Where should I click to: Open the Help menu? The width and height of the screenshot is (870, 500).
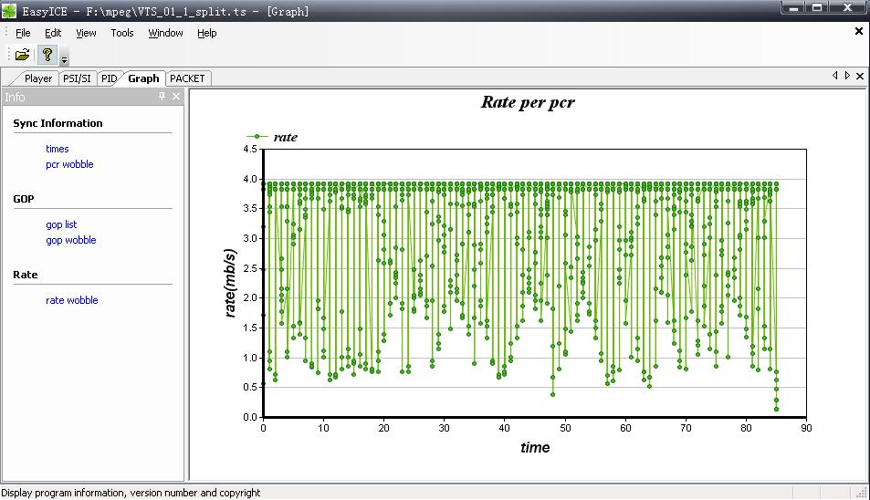[x=206, y=33]
